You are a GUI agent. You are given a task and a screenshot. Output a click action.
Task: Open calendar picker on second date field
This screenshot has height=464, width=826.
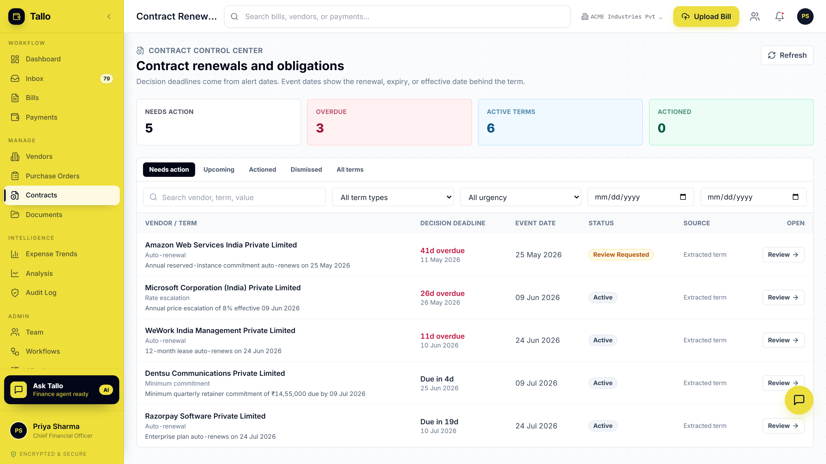pyautogui.click(x=795, y=197)
